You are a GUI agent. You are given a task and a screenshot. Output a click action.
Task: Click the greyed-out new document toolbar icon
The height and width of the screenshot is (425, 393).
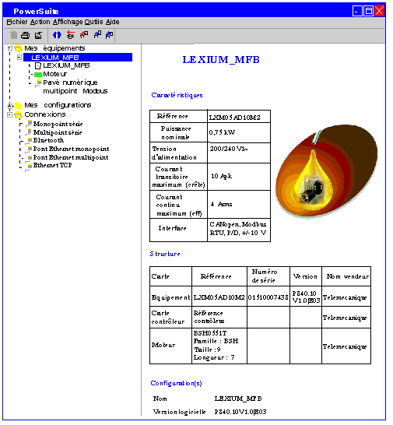point(13,35)
